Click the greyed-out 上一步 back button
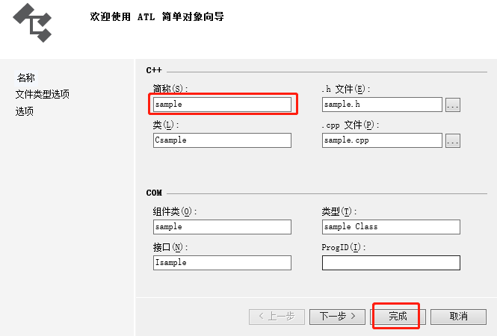This screenshot has height=336, width=497. 277,317
